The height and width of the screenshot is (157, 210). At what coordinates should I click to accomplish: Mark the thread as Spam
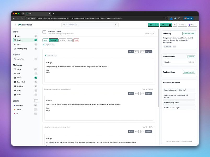[x=70, y=40]
